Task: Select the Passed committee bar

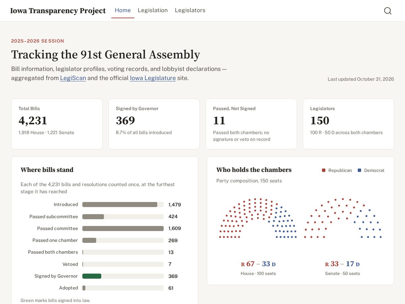Action: point(123,228)
